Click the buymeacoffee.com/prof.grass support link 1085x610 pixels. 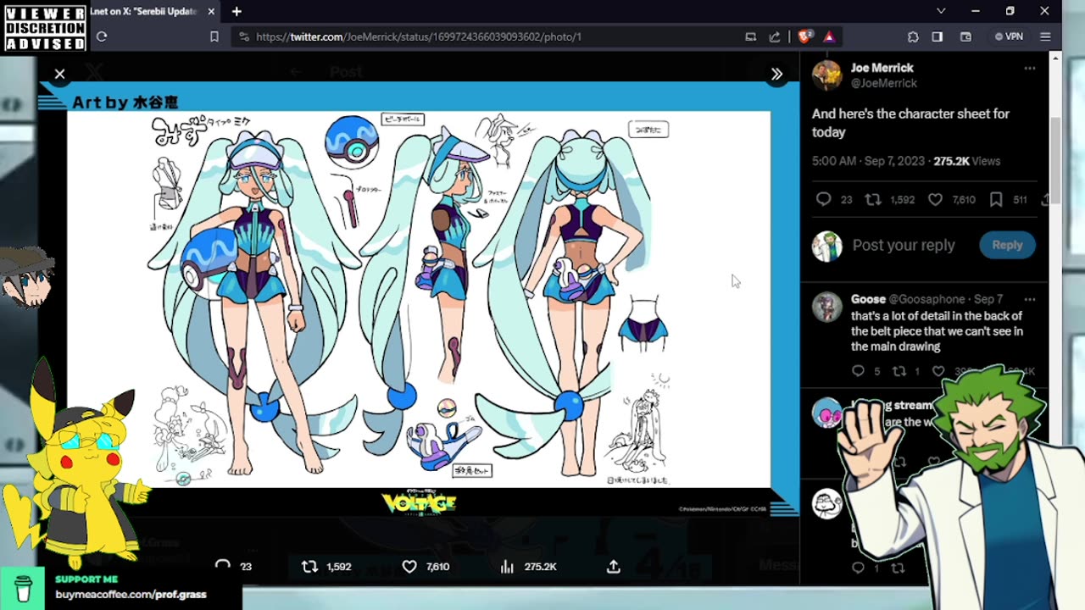[131, 595]
